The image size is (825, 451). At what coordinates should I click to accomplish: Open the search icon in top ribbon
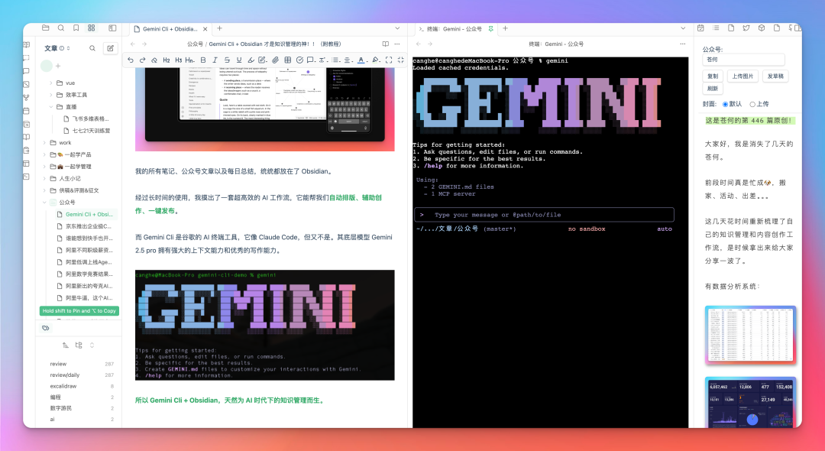pyautogui.click(x=61, y=28)
